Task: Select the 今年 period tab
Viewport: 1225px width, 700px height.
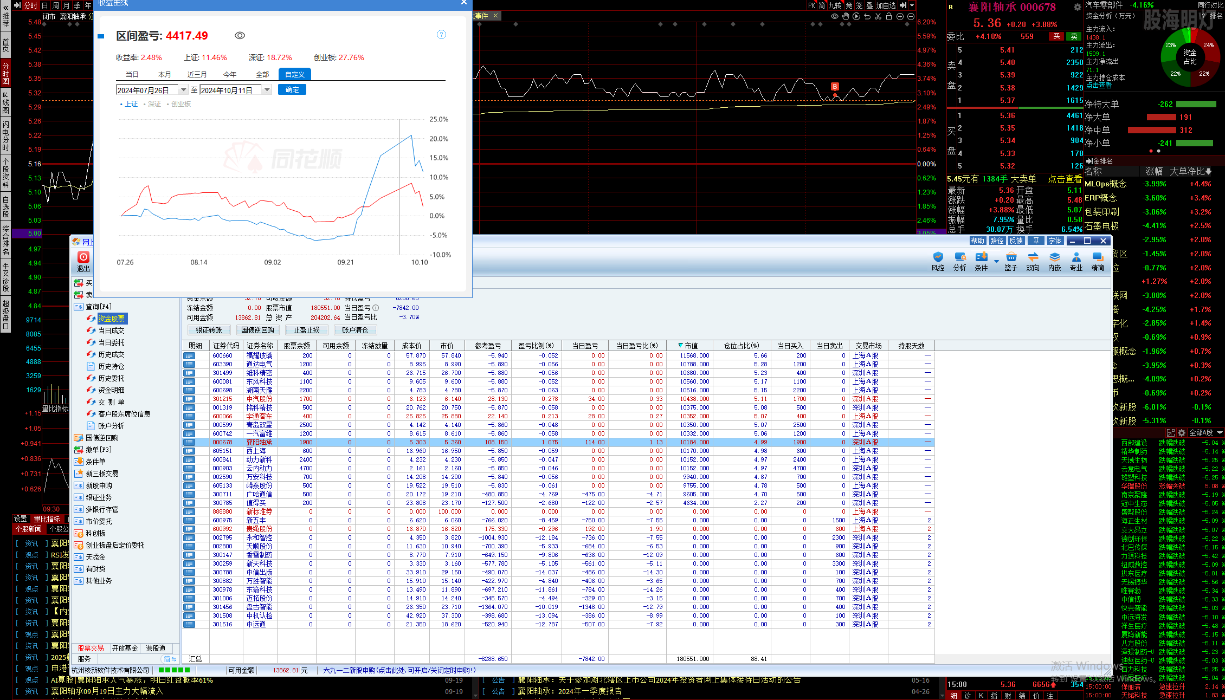Action: tap(230, 74)
